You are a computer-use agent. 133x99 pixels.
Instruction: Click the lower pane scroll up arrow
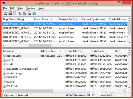pyautogui.click(x=129, y=51)
